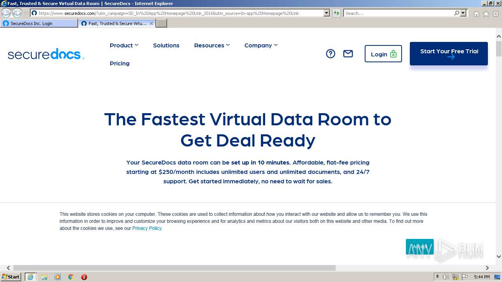Accept the cookies notice
Image resolution: width=502 pixels, height=282 pixels.
click(x=420, y=247)
